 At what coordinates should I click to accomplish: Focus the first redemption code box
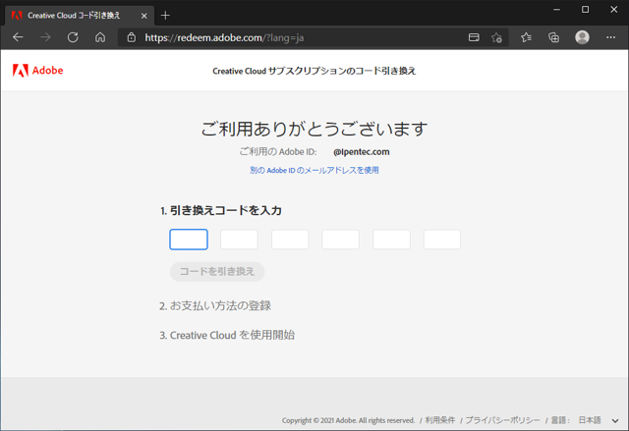point(189,240)
